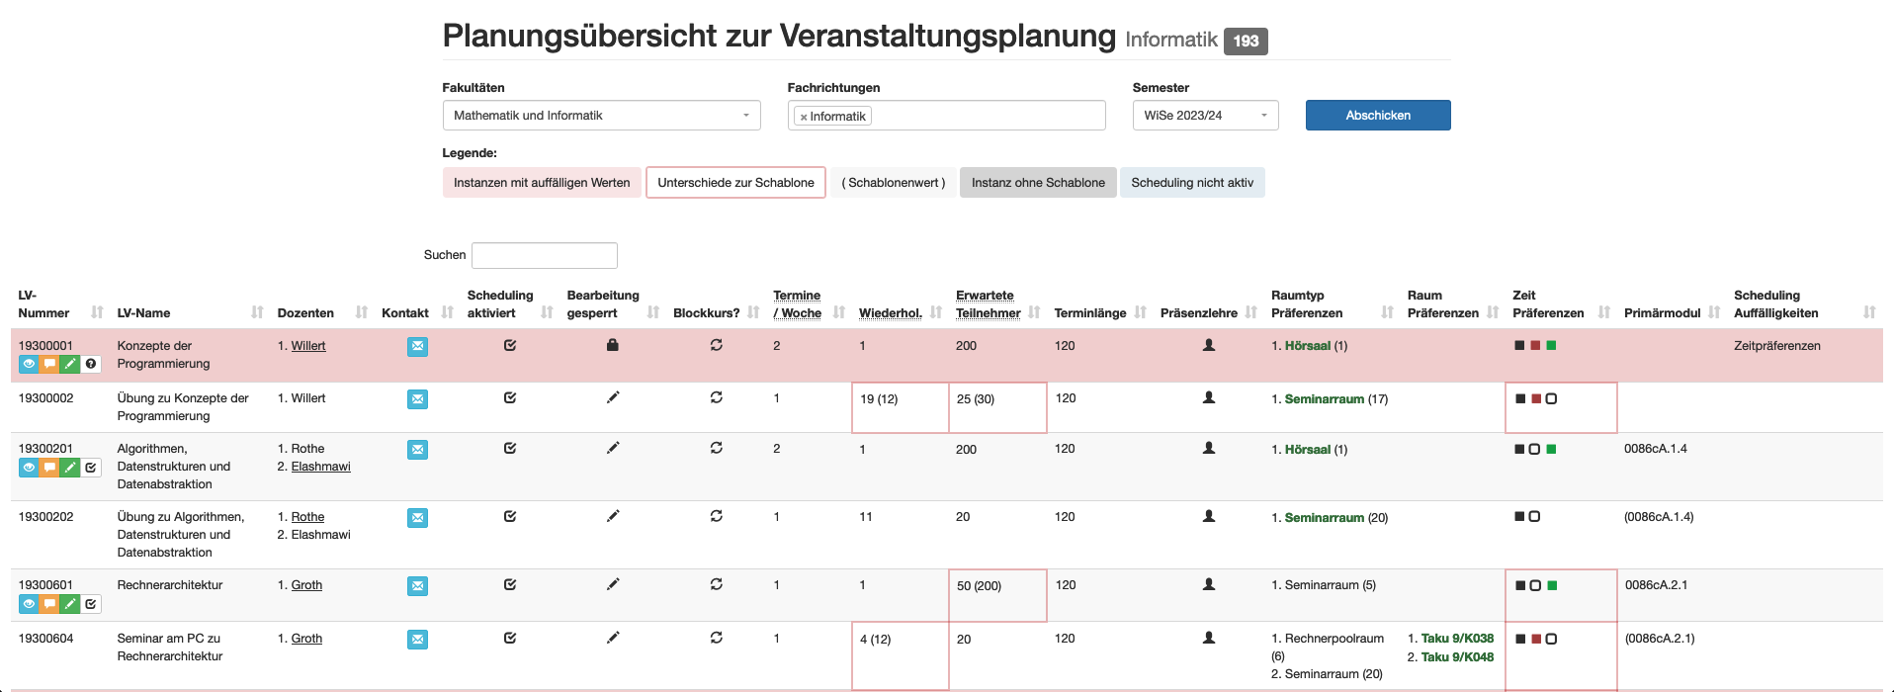Click the recurring arrows icon in row 19300202
The image size is (1894, 692).
point(716,516)
